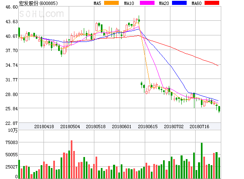Viewport: 244px width, 179px height.
Task: Click the 46.60 price axis label
Action: pyautogui.click(x=11, y=7)
